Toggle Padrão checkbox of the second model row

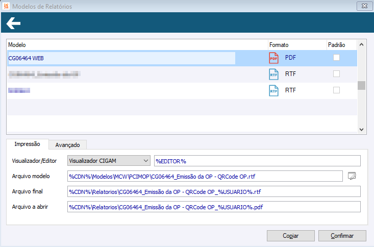336,73
